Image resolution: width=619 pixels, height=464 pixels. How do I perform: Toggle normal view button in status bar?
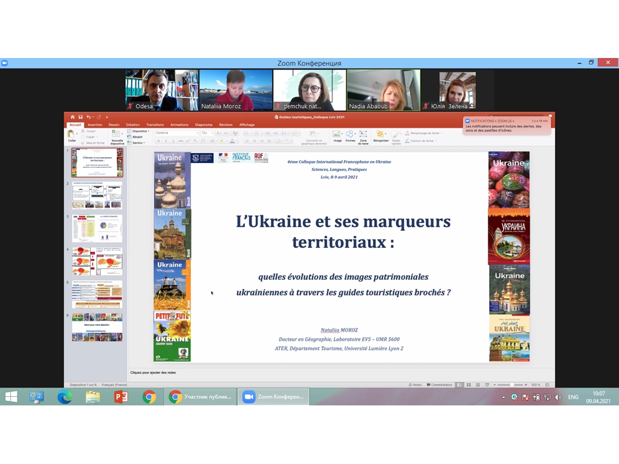coord(459,385)
